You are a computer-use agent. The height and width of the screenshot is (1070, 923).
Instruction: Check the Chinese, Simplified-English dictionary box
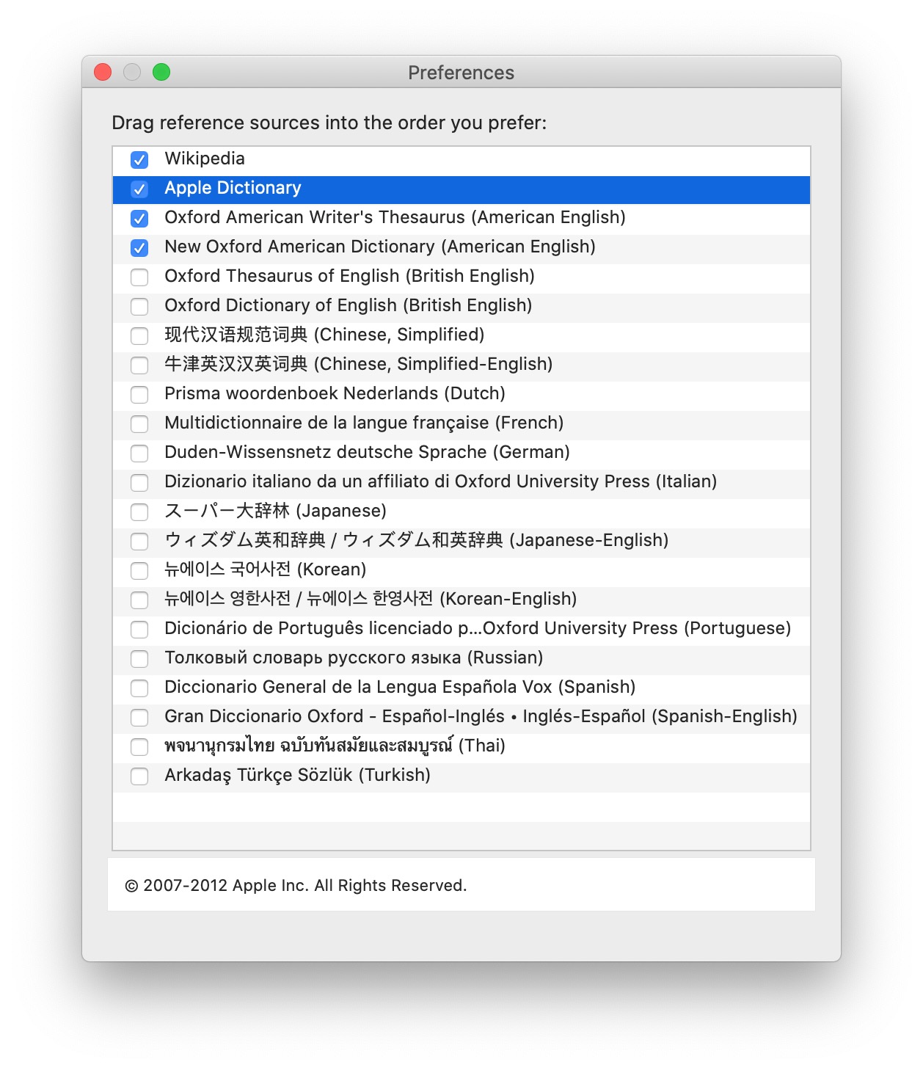[x=139, y=365]
